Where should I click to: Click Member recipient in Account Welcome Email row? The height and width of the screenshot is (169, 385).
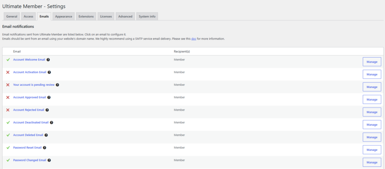point(179,60)
